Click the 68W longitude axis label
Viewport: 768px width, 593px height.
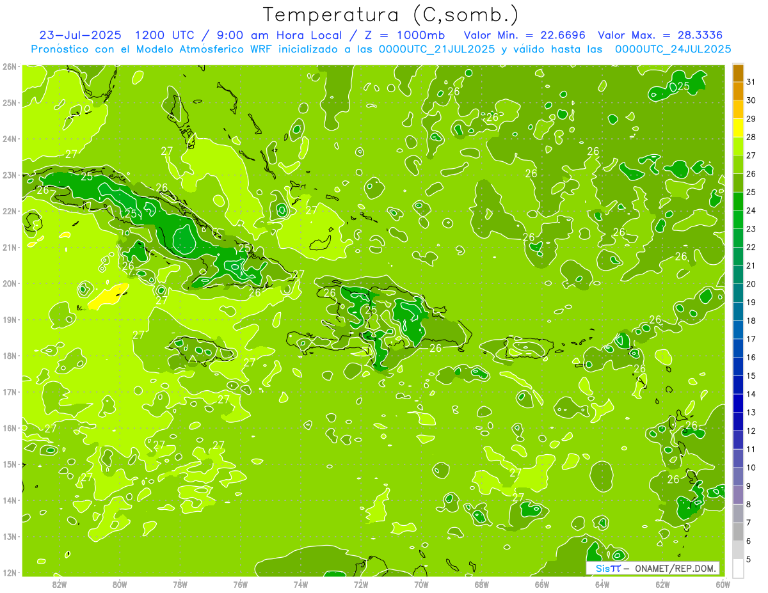[x=481, y=584]
